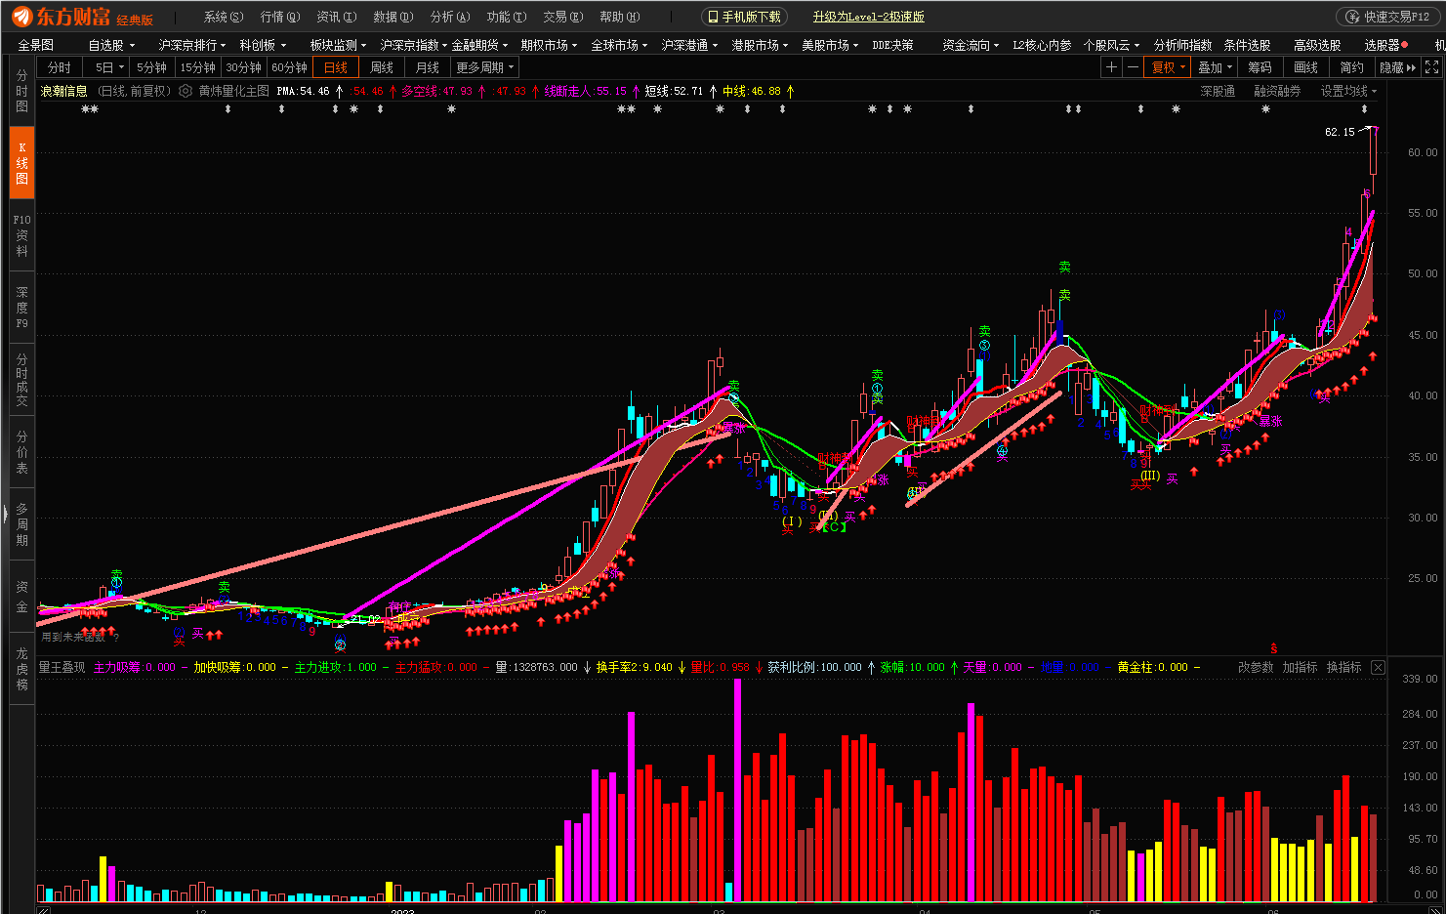1446x914 pixels.
Task: Toggle 画线 drawing tools
Action: coord(1305,67)
